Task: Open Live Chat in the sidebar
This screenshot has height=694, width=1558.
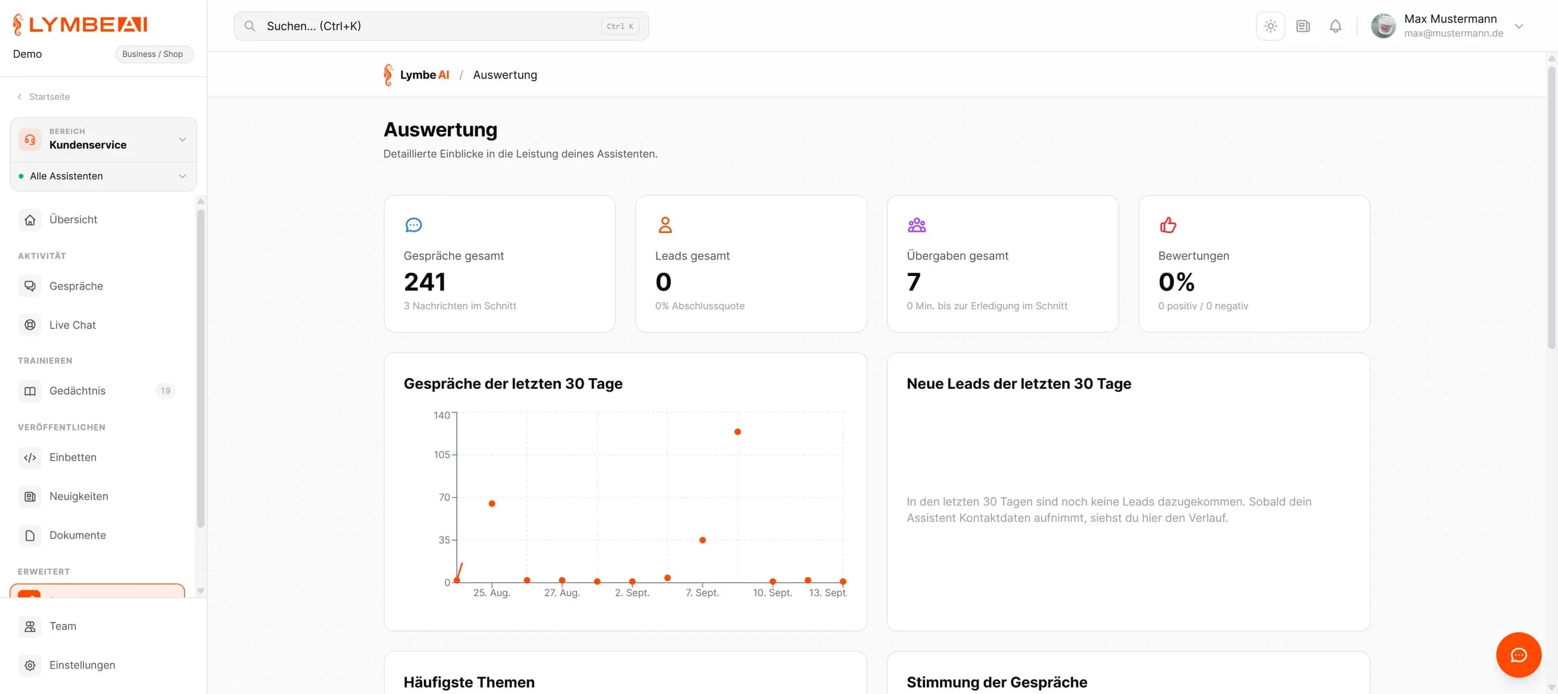Action: tap(97, 325)
